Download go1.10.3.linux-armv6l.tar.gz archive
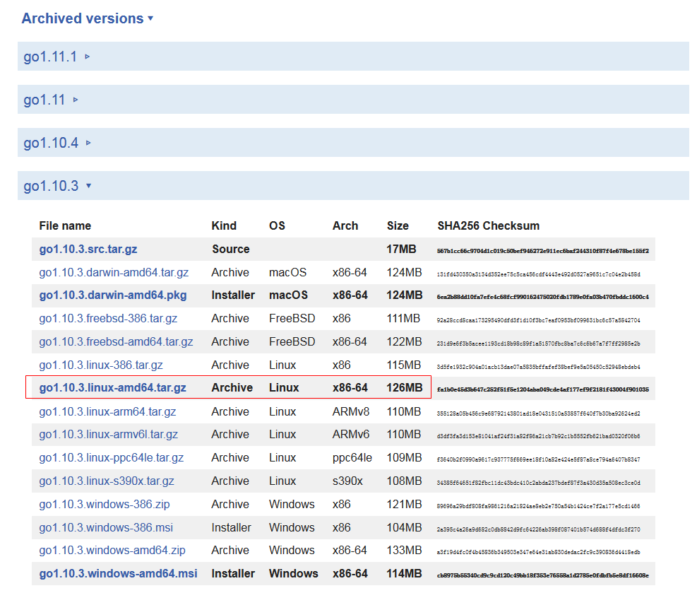This screenshot has height=593, width=697. (x=109, y=434)
